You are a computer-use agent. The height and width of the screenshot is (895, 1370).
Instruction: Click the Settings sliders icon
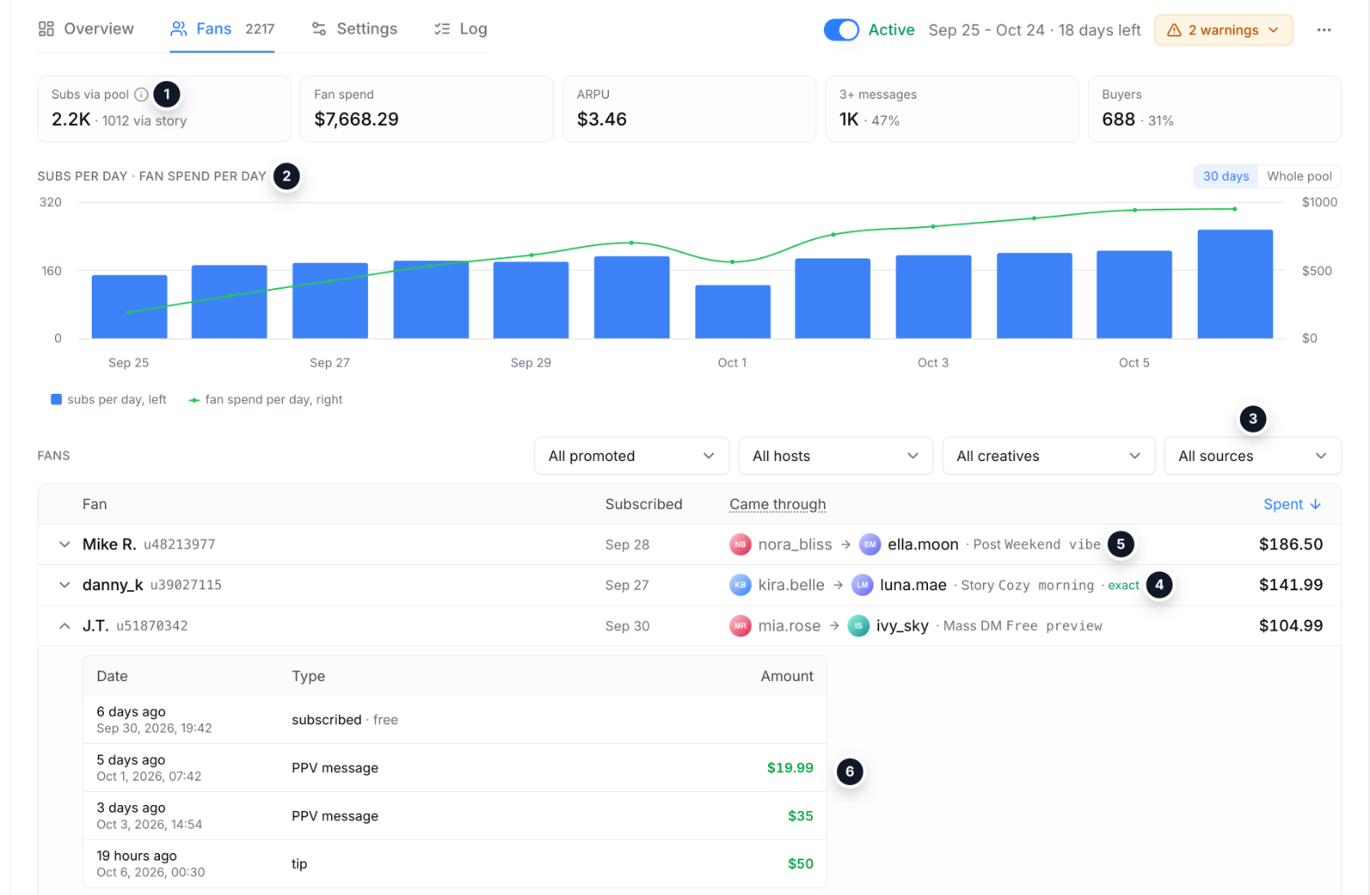pyautogui.click(x=319, y=29)
